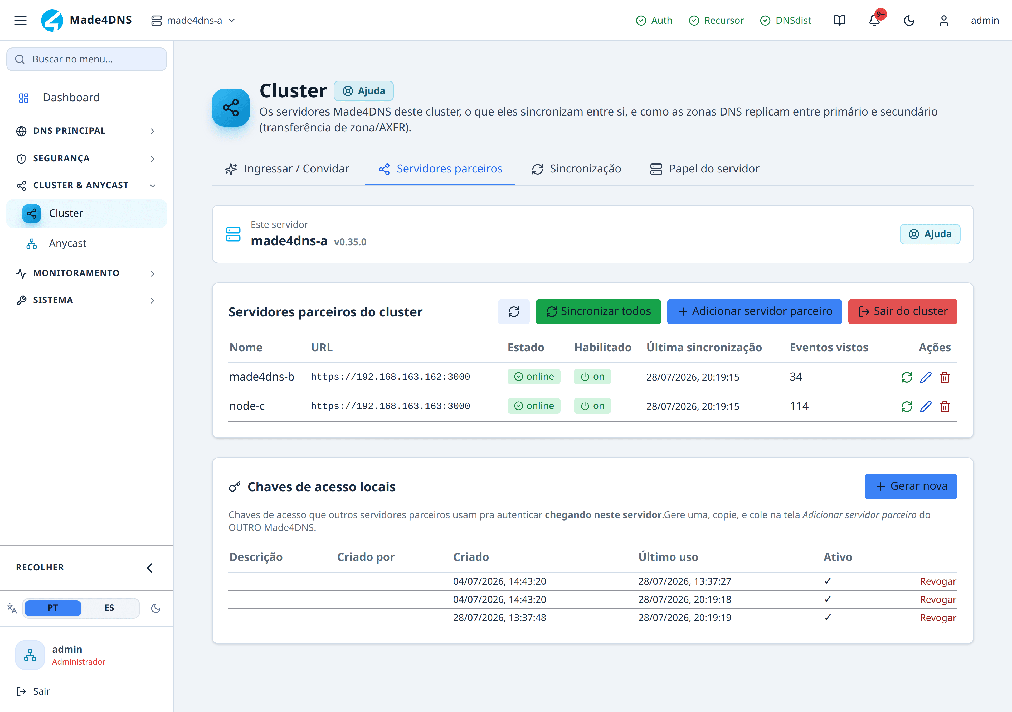
Task: Sync the made4dns-b server
Action: coord(907,377)
